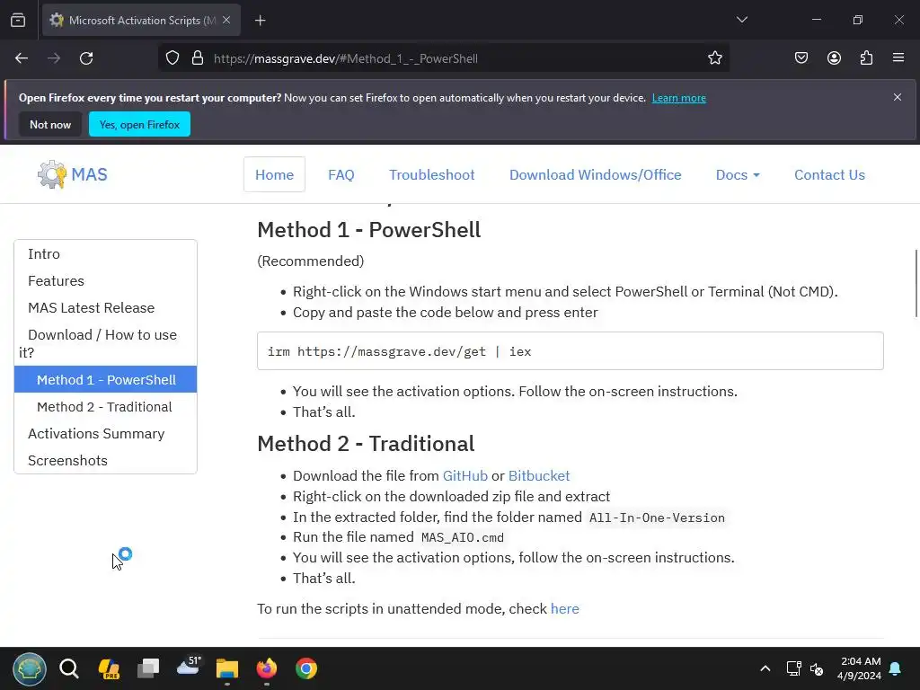Click the Not now button
This screenshot has height=690, width=920.
tap(50, 124)
